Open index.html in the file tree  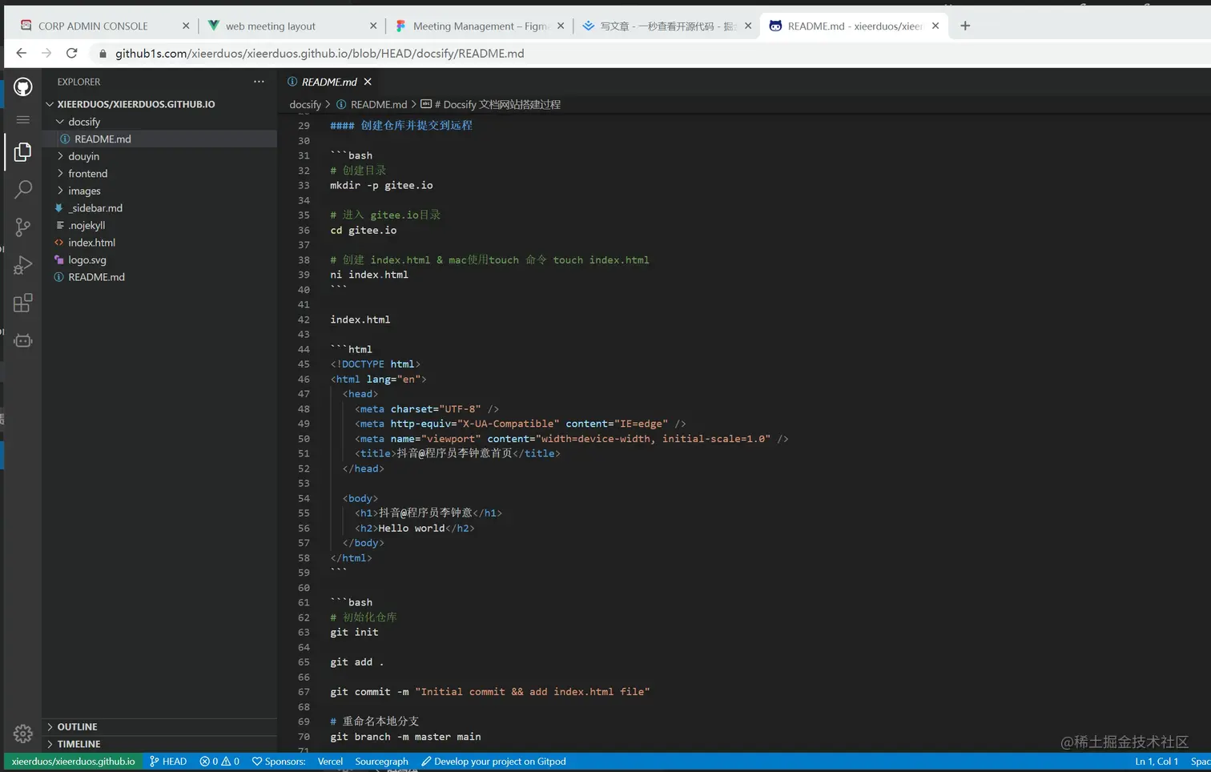91,243
